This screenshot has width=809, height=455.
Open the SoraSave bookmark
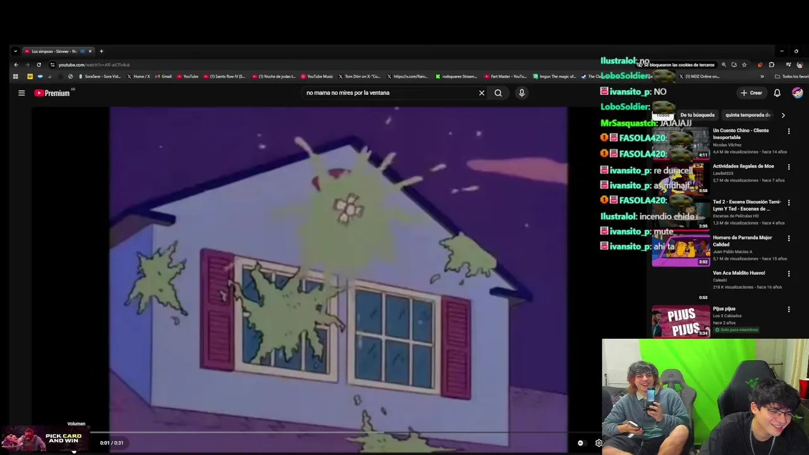pos(100,76)
